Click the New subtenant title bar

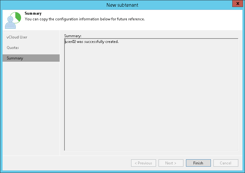pos(122,5)
